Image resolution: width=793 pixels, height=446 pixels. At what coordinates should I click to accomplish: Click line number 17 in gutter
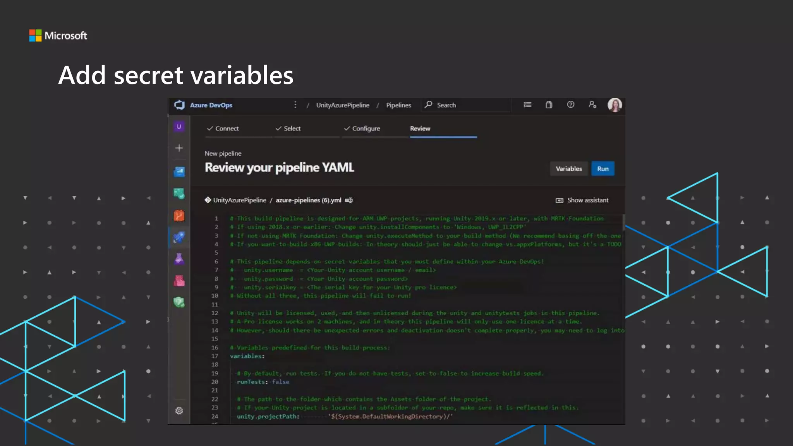coord(215,356)
